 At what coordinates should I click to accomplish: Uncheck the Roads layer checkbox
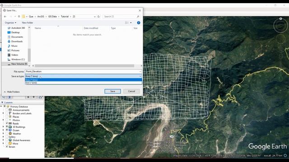(x=7, y=123)
